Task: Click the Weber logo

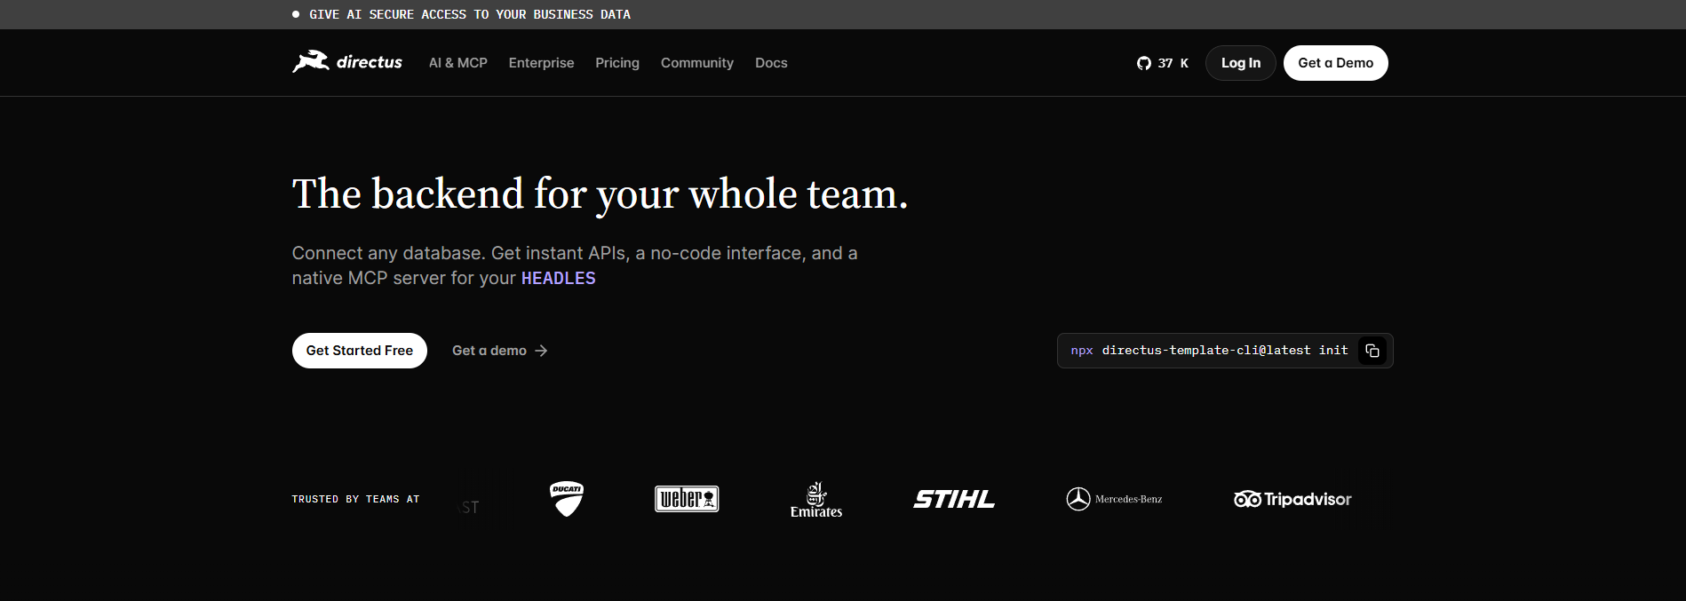Action: pos(687,499)
